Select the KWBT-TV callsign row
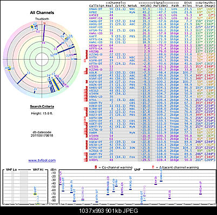The width and height of the screenshot is (217, 215). click(x=152, y=154)
